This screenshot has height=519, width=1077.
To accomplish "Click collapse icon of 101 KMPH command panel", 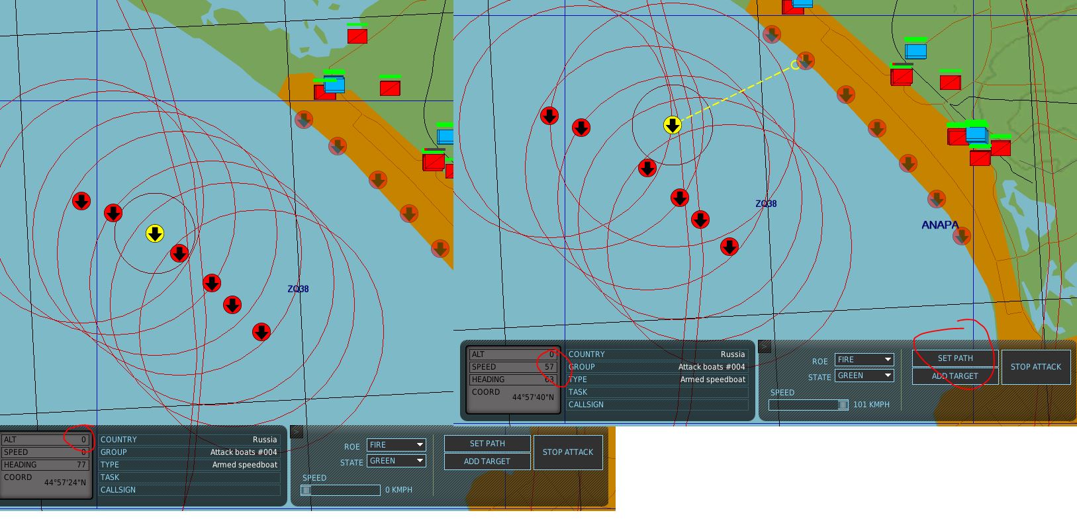I will pyautogui.click(x=765, y=346).
